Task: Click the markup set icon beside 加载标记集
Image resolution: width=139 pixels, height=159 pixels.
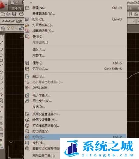Action: pyautogui.click(x=27, y=31)
